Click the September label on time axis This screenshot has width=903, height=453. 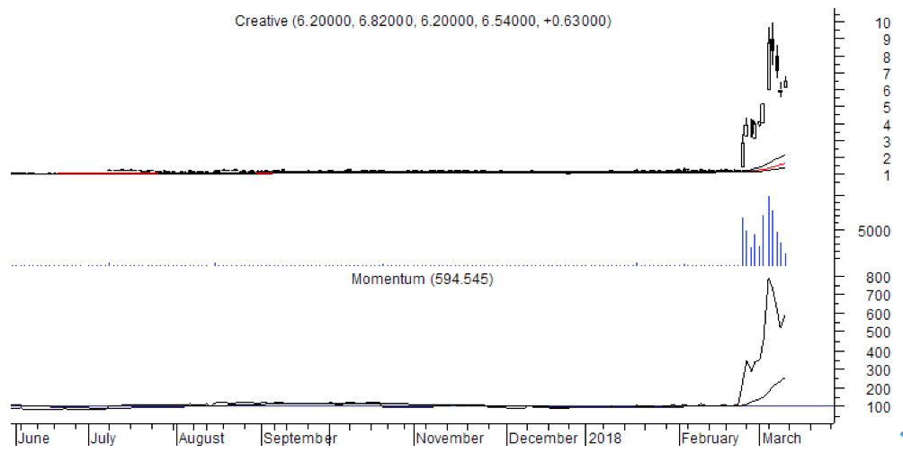[x=300, y=439]
